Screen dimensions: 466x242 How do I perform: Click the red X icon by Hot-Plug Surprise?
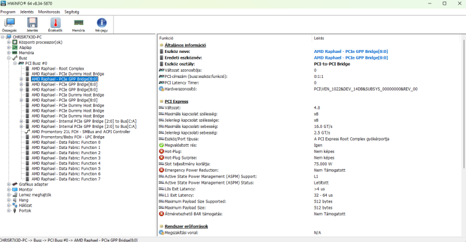[161, 158]
